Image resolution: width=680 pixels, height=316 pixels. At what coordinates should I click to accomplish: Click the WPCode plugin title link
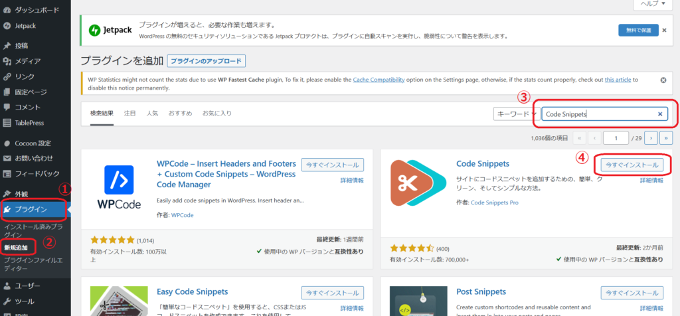pos(226,174)
